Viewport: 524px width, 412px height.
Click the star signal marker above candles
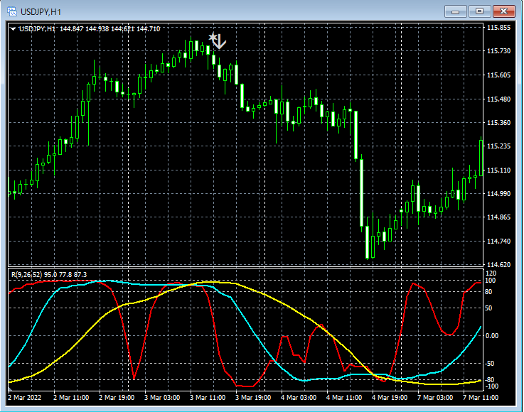[x=213, y=37]
